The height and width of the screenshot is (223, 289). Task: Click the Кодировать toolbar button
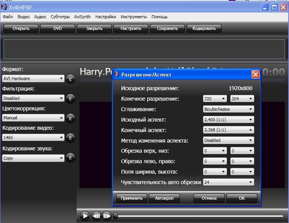[x=204, y=28]
